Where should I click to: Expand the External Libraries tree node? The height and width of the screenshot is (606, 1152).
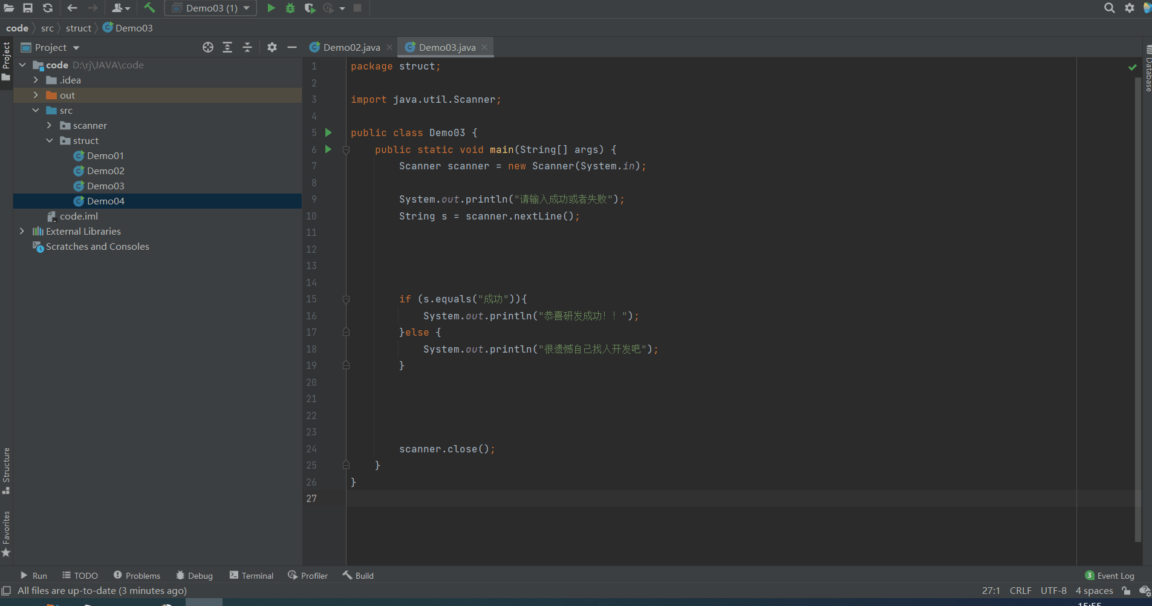22,231
